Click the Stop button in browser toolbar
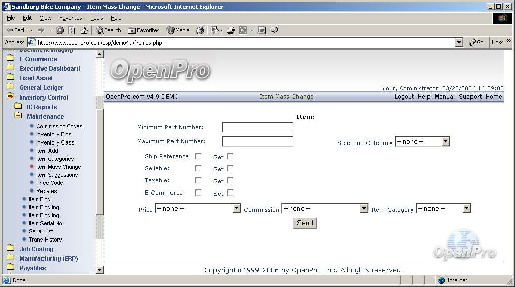 point(60,30)
